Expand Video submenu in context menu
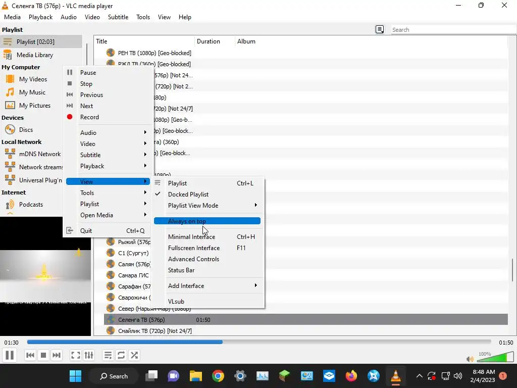The image size is (517, 388). pos(108,144)
